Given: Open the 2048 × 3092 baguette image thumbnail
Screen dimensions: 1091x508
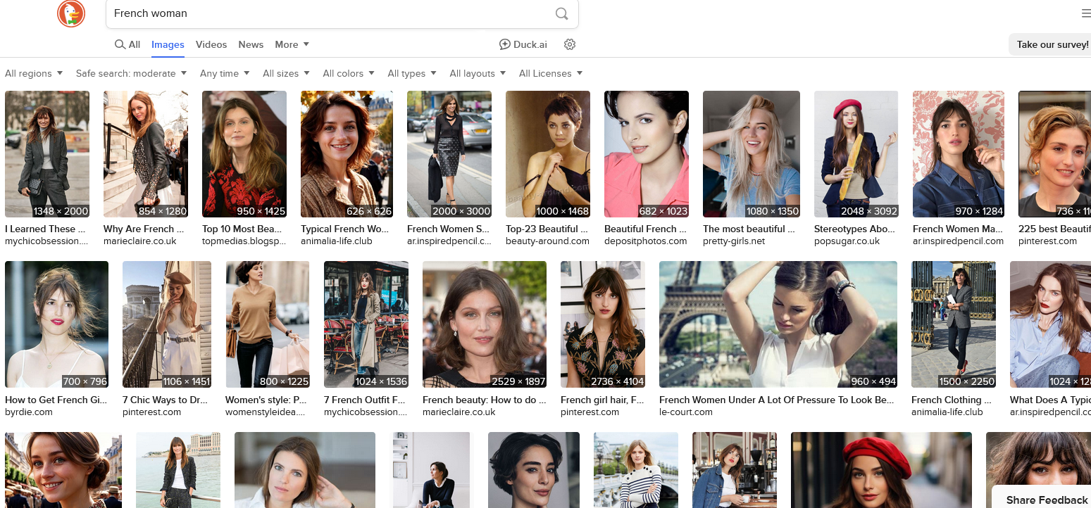Looking at the screenshot, I should coord(856,154).
